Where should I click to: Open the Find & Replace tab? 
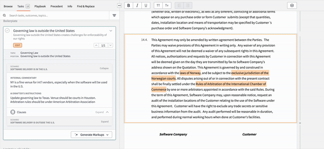86,6
